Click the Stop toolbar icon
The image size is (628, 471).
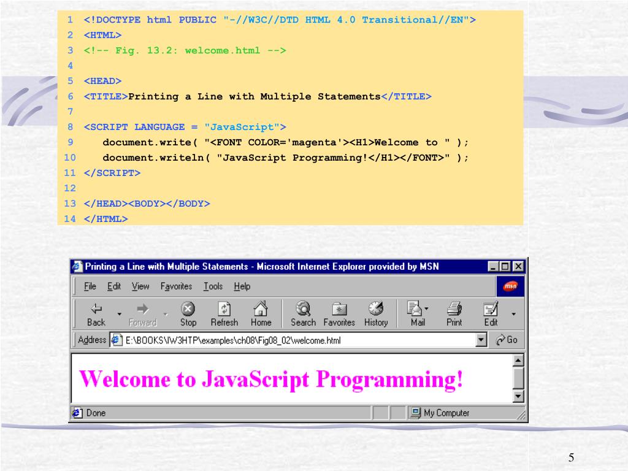188,309
